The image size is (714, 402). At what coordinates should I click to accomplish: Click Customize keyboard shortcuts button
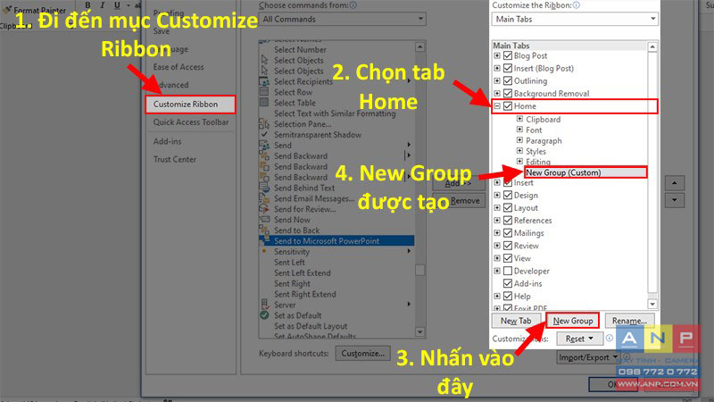coord(362,353)
